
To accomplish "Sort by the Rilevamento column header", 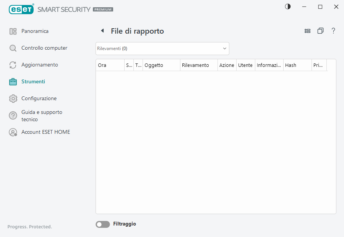I will 199,65.
